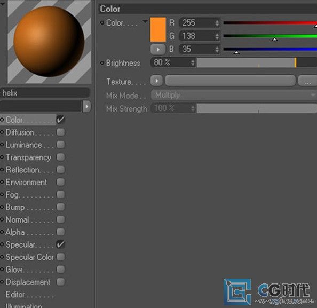Click the empty Texture name bar

tap(230, 81)
